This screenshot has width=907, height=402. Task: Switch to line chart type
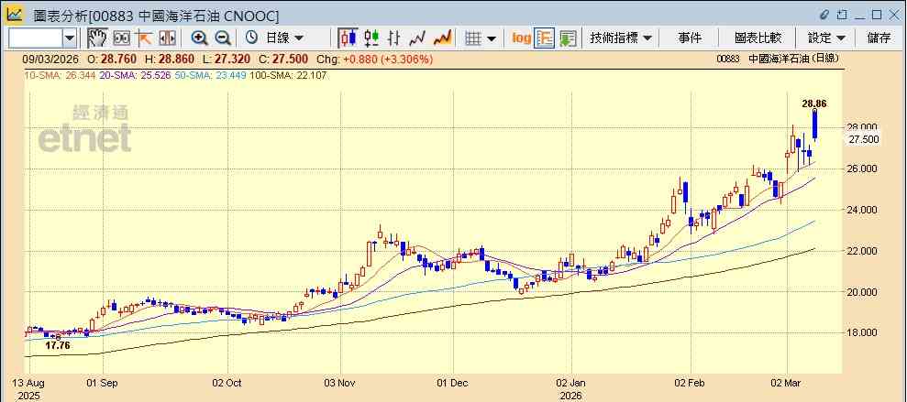pos(417,38)
